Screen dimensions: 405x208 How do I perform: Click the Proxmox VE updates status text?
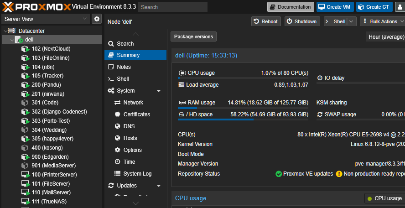pos(308,174)
